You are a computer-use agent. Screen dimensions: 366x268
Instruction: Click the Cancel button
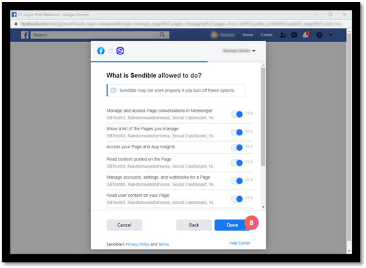124,225
